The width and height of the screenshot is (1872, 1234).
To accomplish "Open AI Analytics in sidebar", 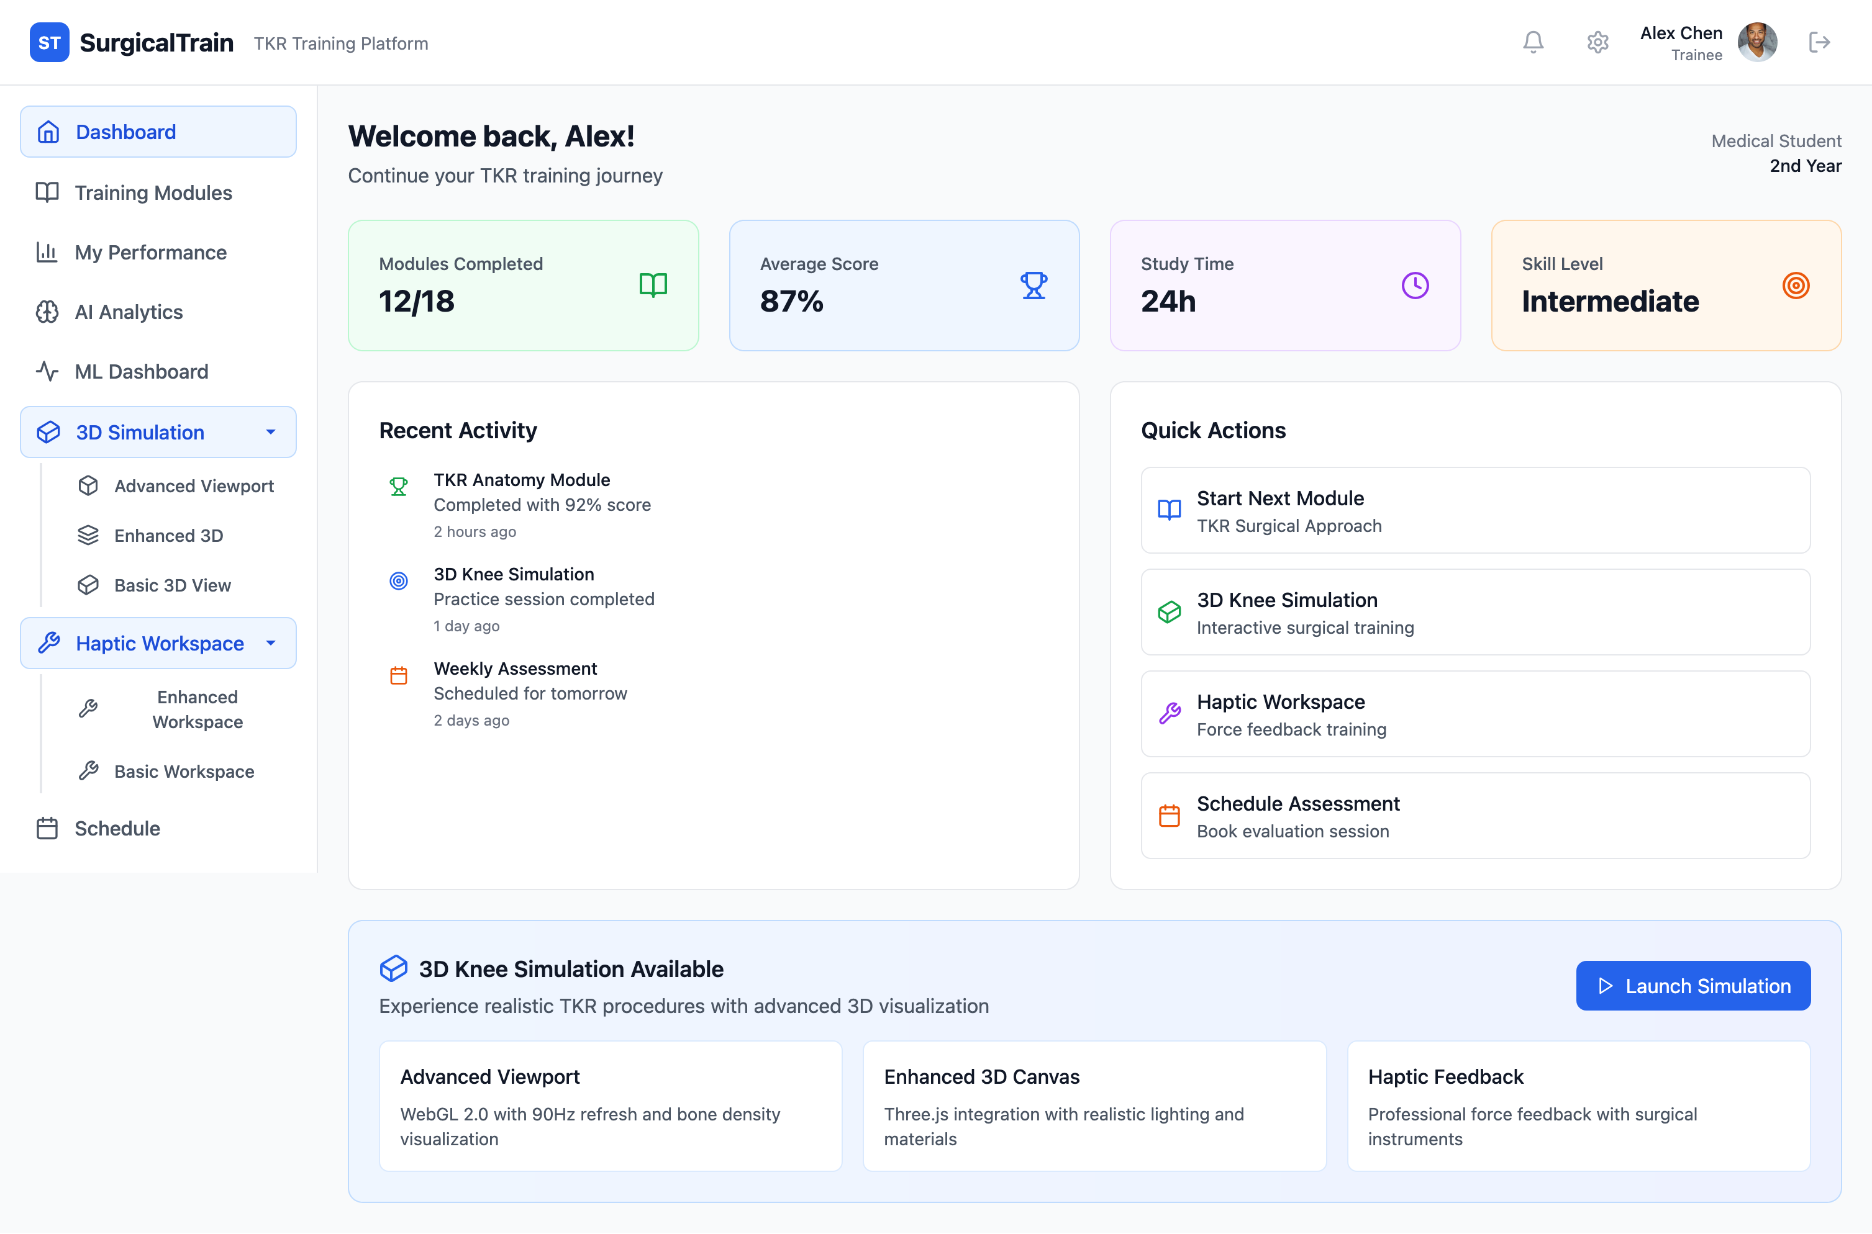I will tap(129, 312).
